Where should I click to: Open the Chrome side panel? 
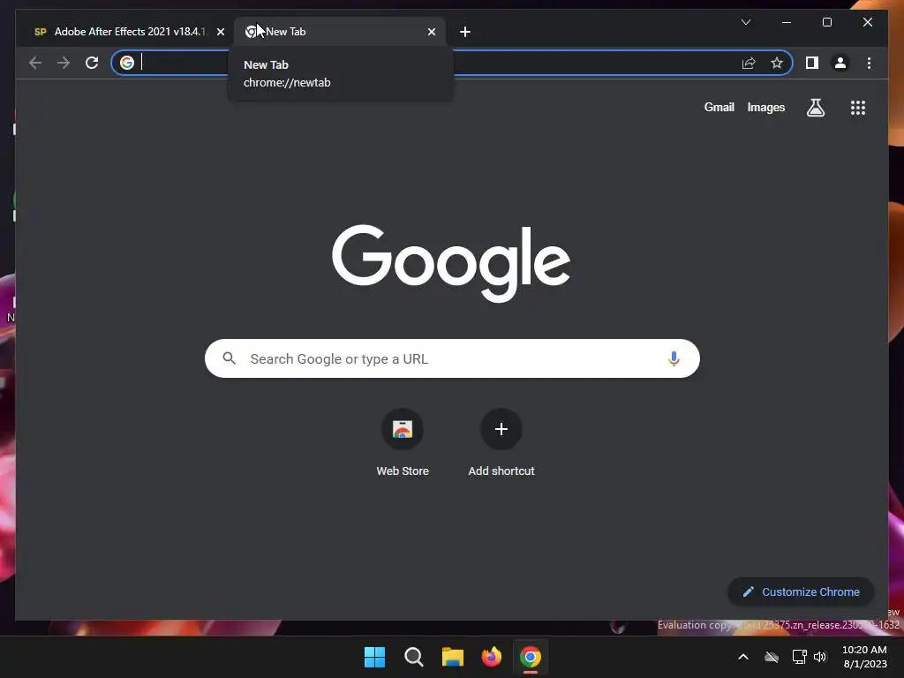[x=812, y=63]
